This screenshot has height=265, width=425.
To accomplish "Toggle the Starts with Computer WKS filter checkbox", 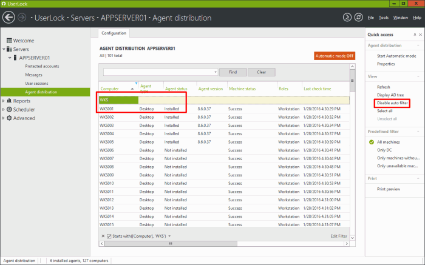I will pos(109,236).
